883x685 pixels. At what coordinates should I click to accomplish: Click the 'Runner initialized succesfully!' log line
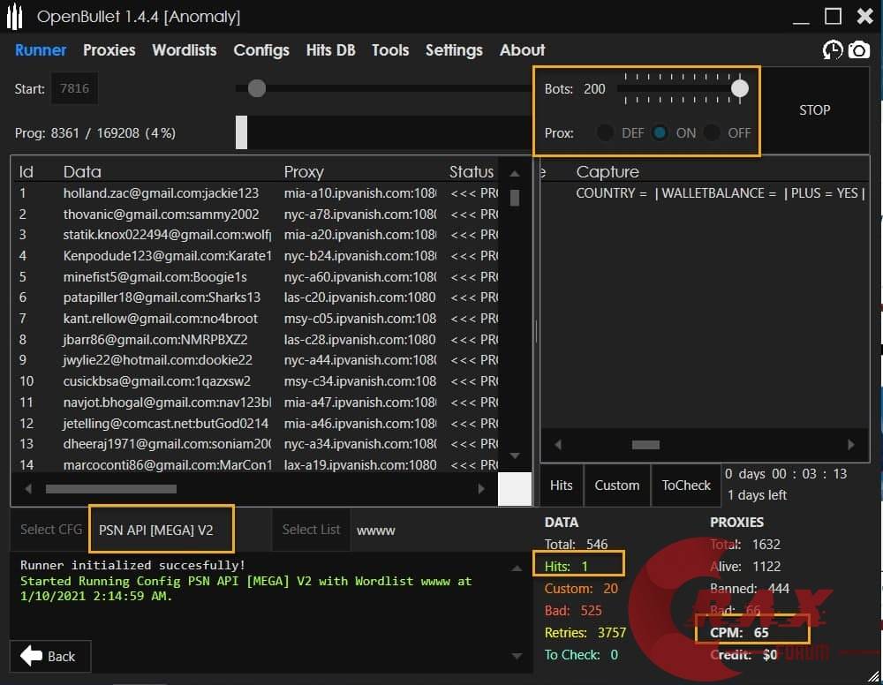[132, 565]
